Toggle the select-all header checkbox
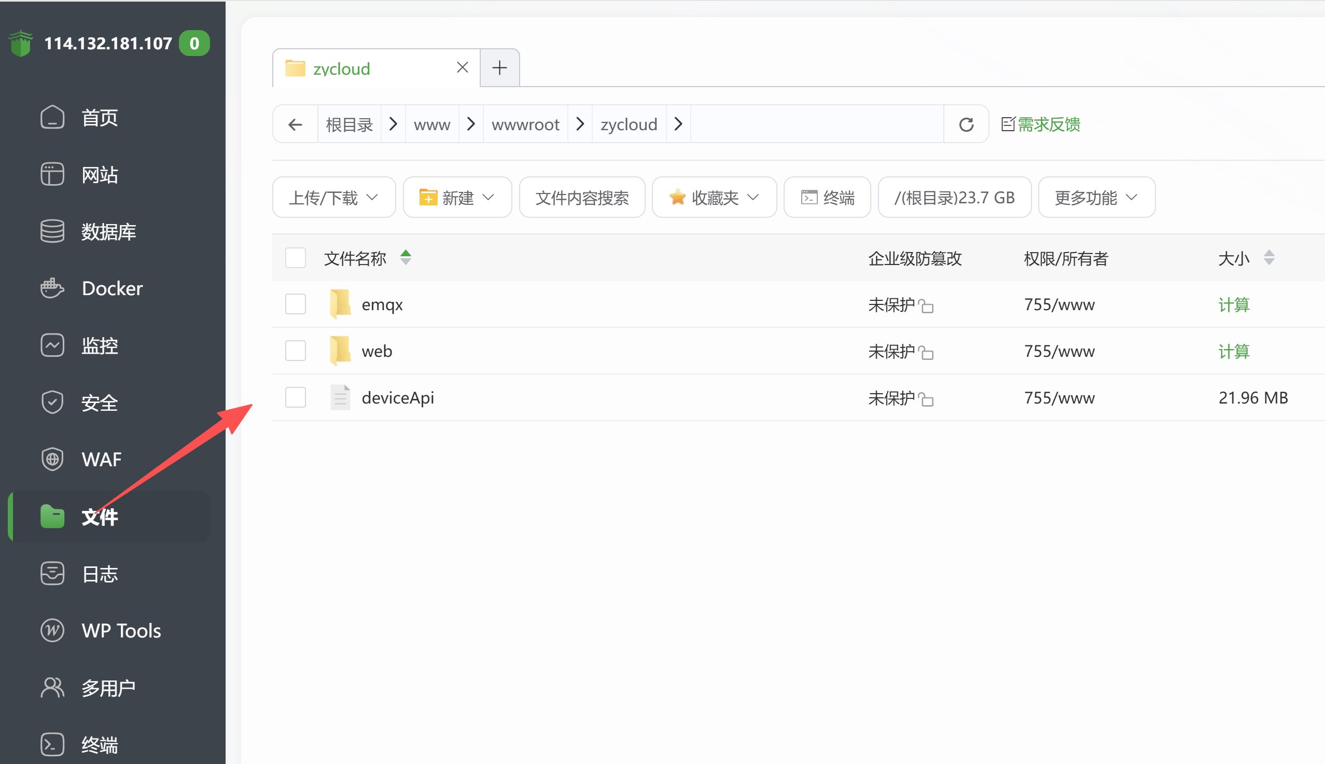 tap(295, 258)
